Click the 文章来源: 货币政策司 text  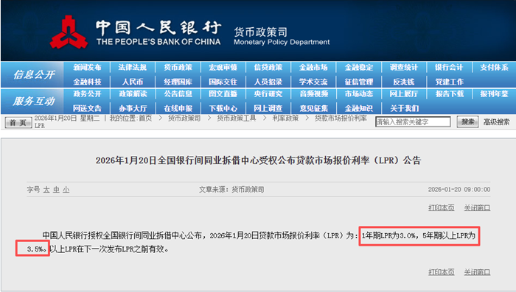pos(231,190)
